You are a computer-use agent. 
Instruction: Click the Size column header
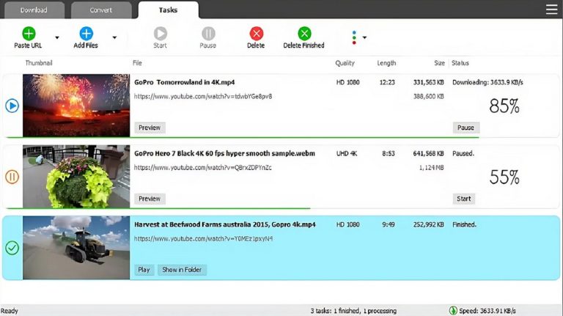pyautogui.click(x=440, y=63)
